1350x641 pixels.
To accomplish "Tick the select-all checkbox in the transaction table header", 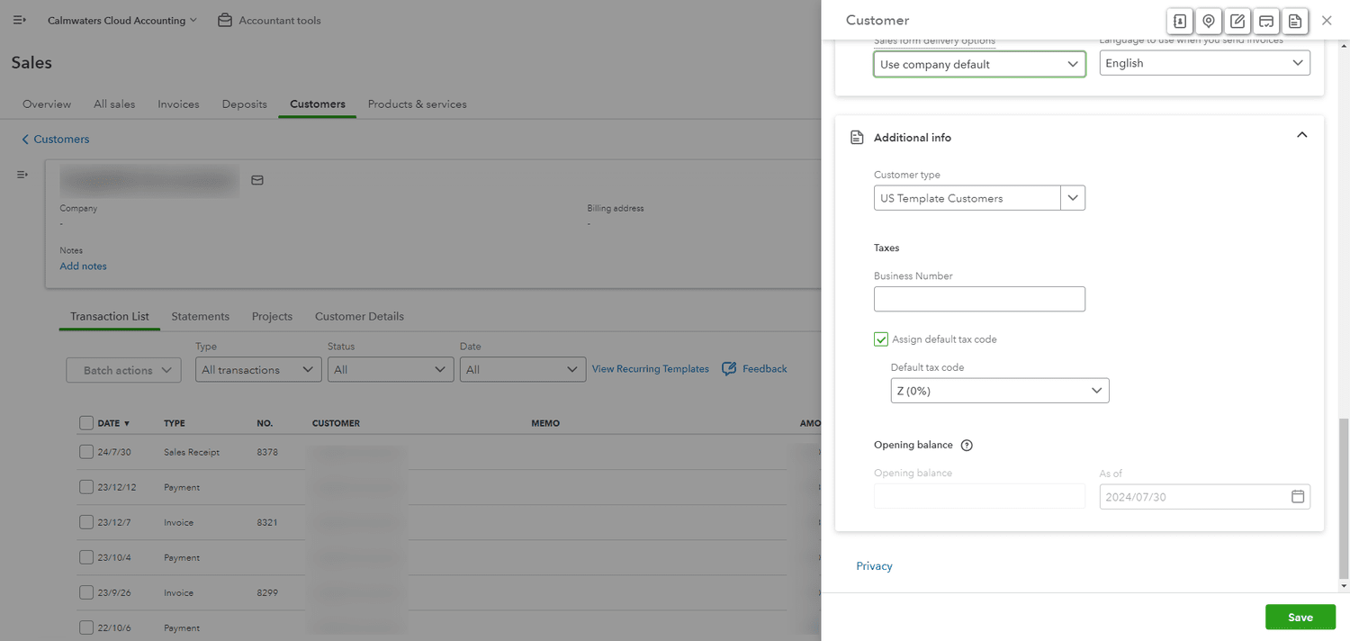I will point(86,422).
